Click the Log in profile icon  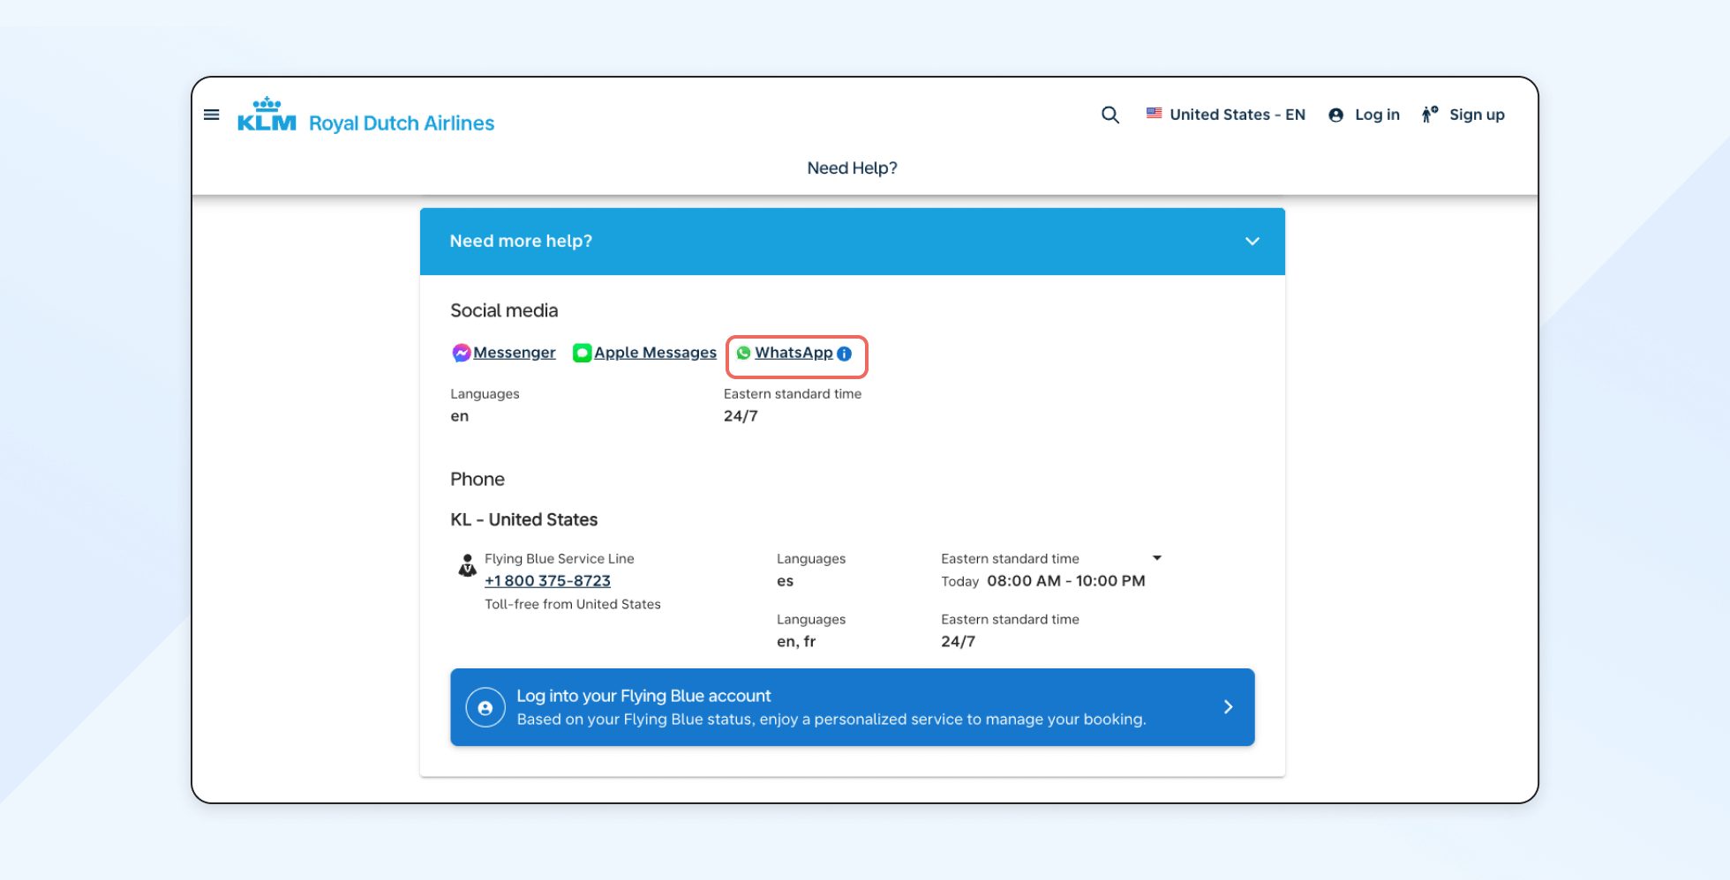point(1335,115)
